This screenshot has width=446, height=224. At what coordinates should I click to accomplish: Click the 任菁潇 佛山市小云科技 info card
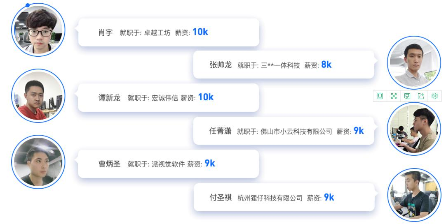pos(284,131)
